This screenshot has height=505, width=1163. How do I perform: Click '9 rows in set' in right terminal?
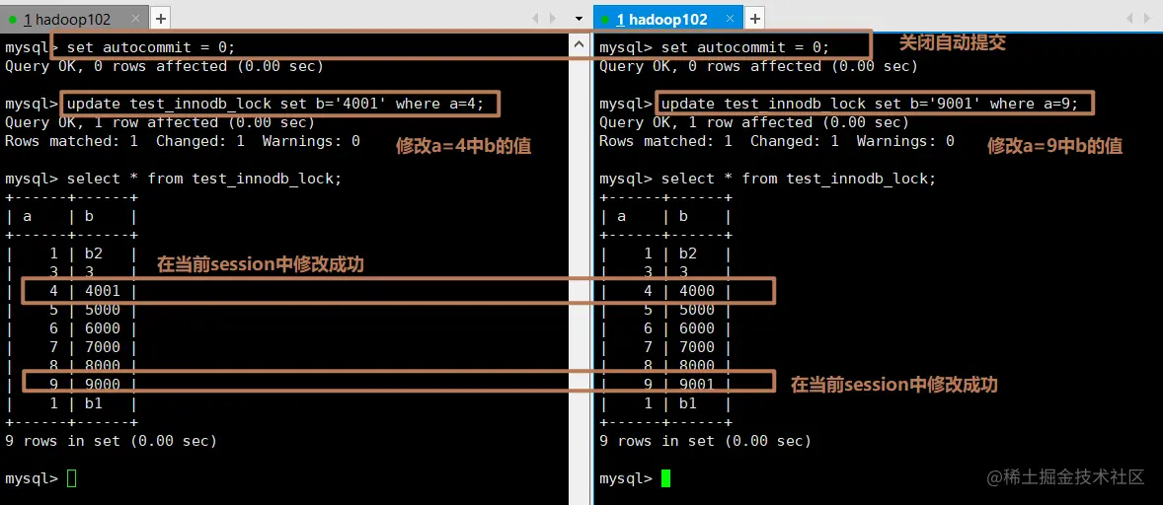(705, 441)
